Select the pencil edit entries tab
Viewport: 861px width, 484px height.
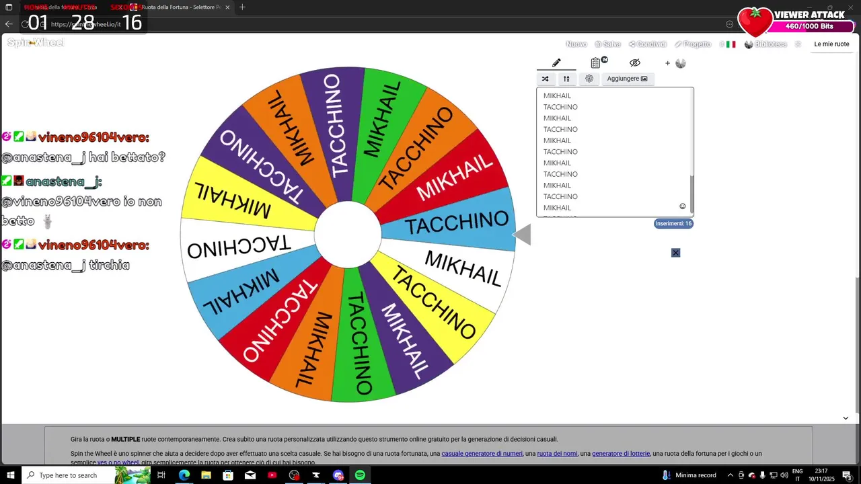pyautogui.click(x=556, y=63)
